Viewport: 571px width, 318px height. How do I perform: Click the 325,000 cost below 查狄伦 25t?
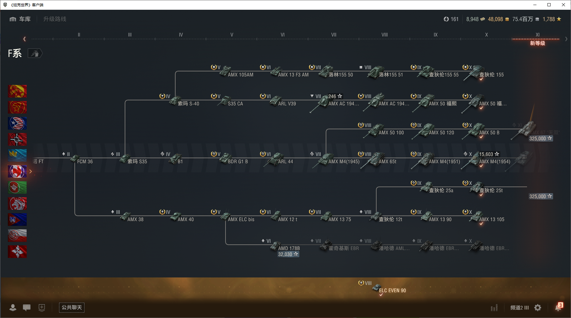click(541, 196)
